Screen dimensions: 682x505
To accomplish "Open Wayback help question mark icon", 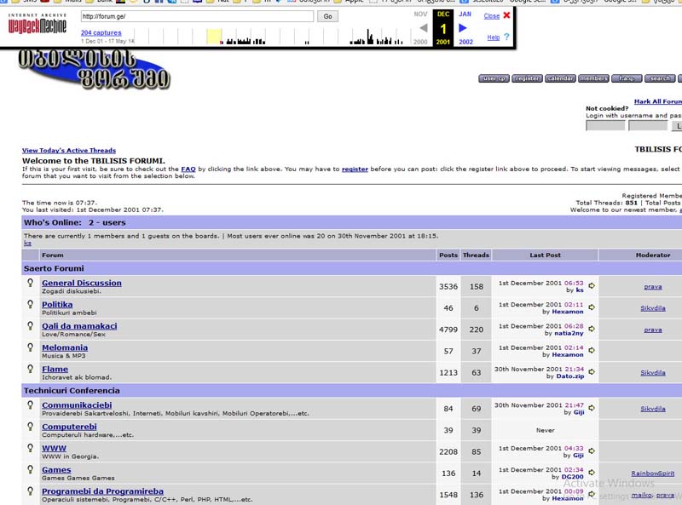I will pos(506,37).
